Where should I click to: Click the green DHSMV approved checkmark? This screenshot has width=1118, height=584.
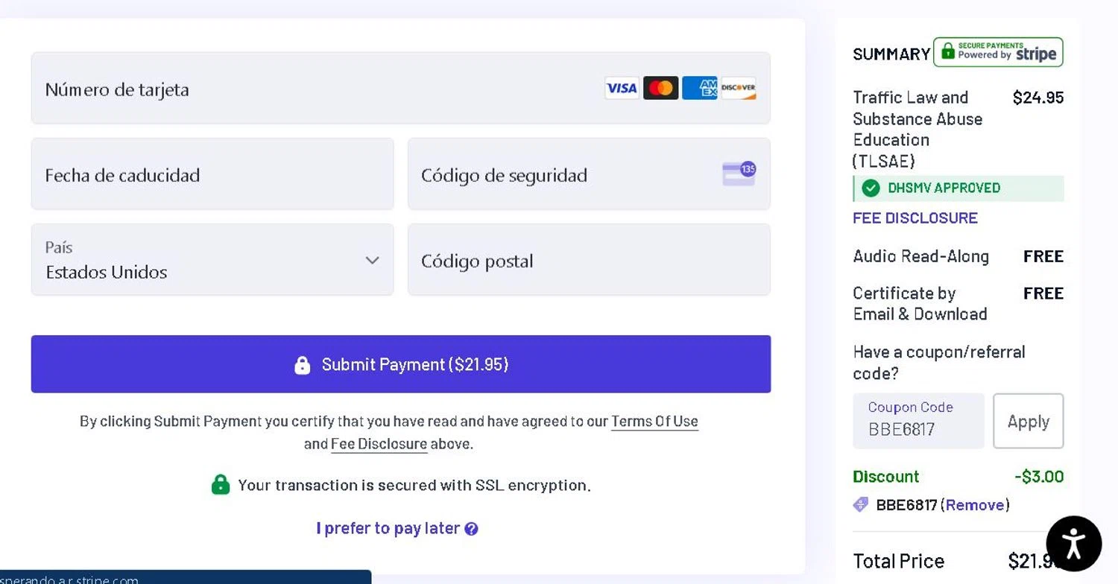pyautogui.click(x=871, y=188)
